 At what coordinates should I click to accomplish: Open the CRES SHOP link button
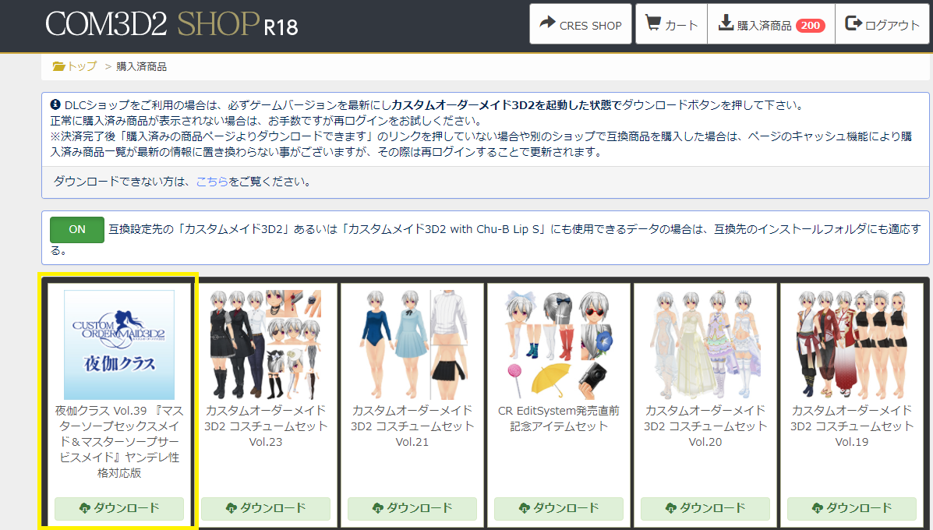point(580,24)
